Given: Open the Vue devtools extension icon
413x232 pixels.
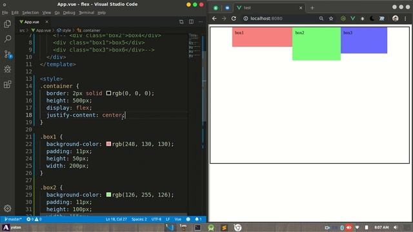Looking at the screenshot, I should (x=353, y=19).
